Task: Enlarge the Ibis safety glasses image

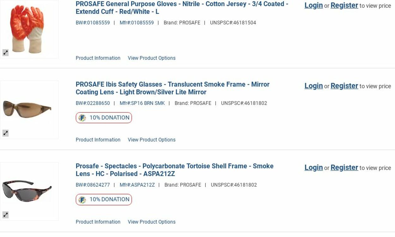Action: 6,133
